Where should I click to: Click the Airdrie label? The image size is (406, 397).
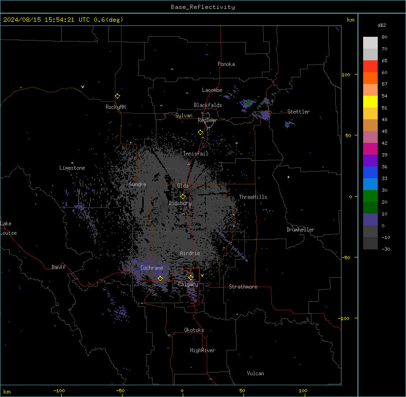190,253
